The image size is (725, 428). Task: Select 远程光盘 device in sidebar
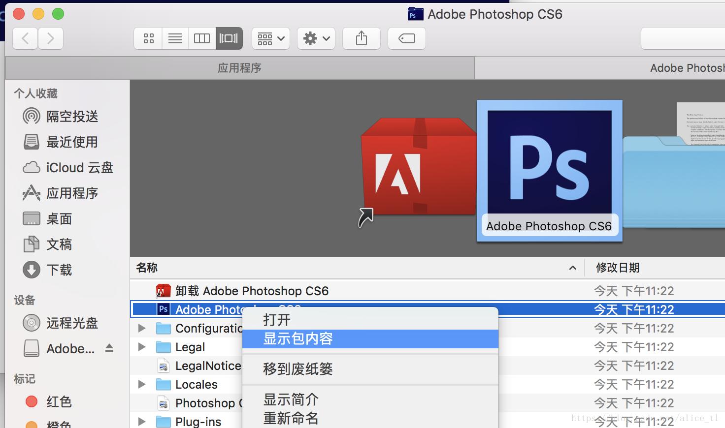61,323
